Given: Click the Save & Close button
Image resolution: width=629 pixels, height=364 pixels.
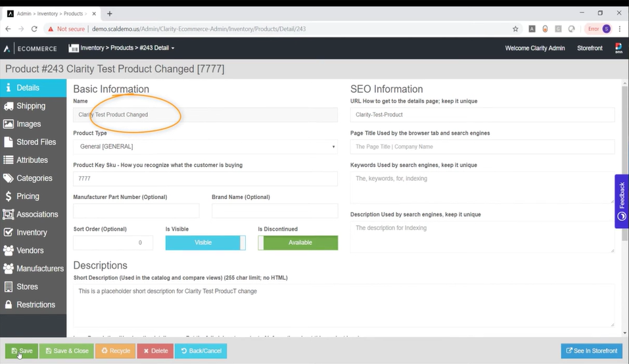Looking at the screenshot, I should pos(66,351).
